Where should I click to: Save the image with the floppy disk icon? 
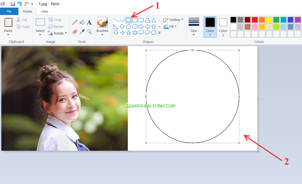[13, 4]
